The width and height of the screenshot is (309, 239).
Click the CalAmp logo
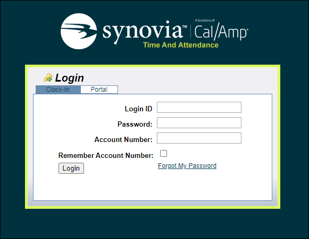(x=221, y=31)
